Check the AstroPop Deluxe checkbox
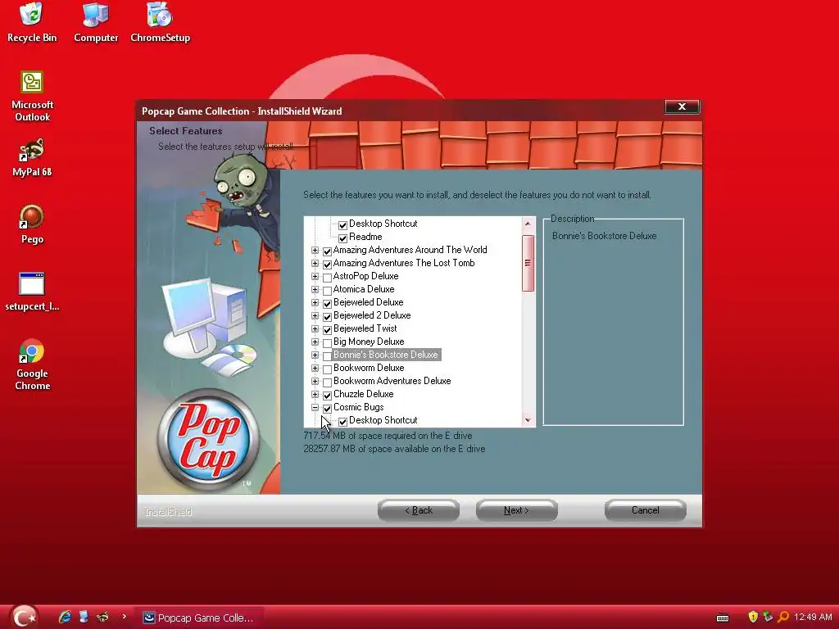This screenshot has width=839, height=629. 328,277
